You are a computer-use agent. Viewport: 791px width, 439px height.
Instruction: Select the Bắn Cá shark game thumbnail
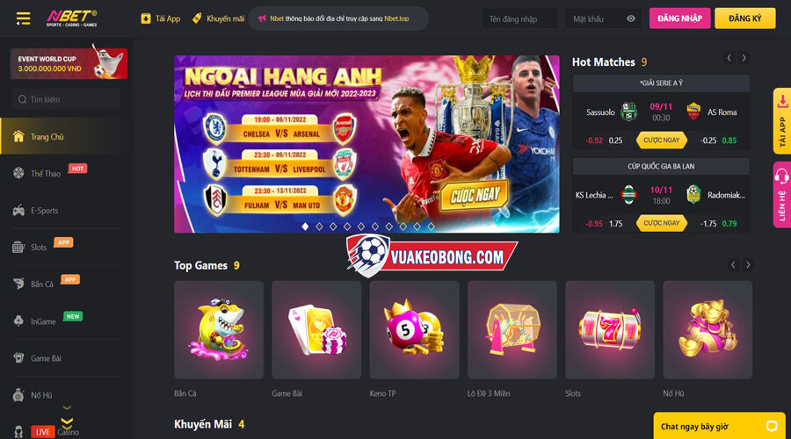(x=219, y=329)
